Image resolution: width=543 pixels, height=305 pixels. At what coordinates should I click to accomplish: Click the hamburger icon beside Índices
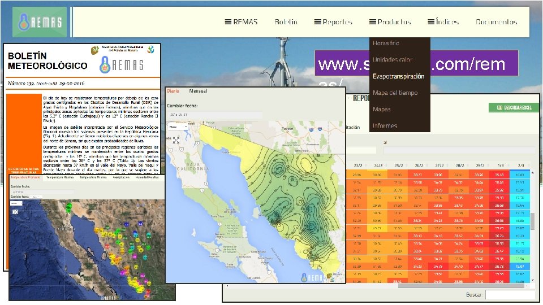click(x=431, y=22)
